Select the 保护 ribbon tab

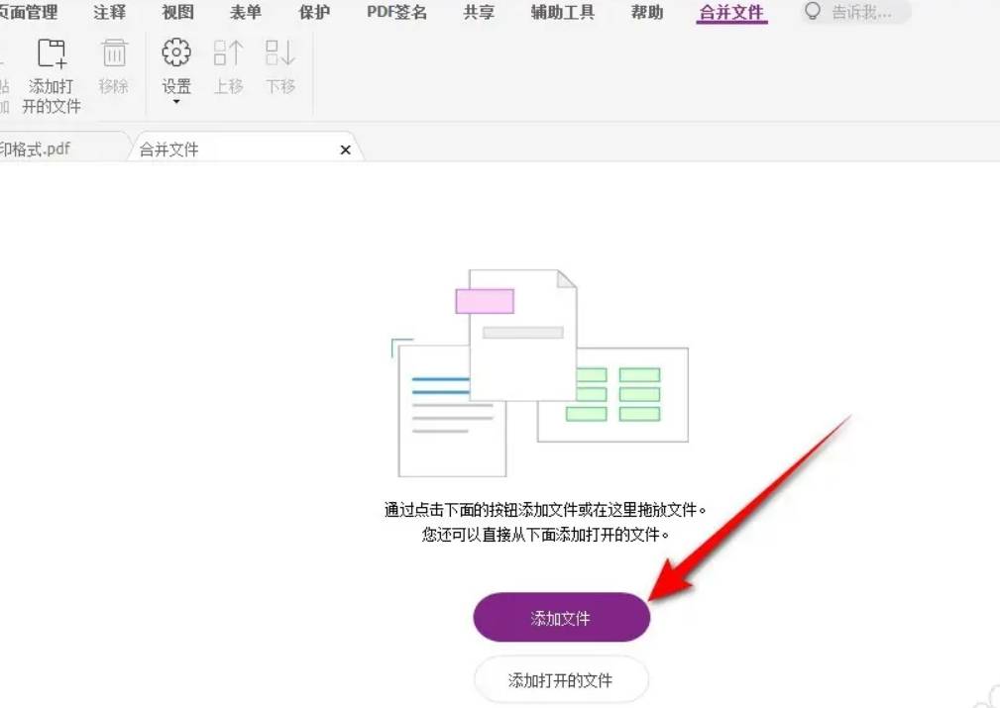pos(314,12)
